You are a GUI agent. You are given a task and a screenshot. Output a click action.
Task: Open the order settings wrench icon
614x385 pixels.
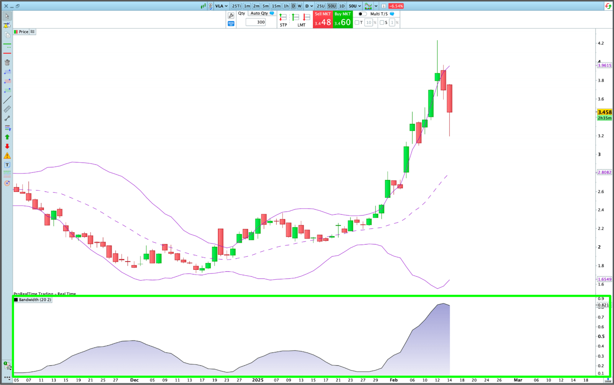(231, 15)
